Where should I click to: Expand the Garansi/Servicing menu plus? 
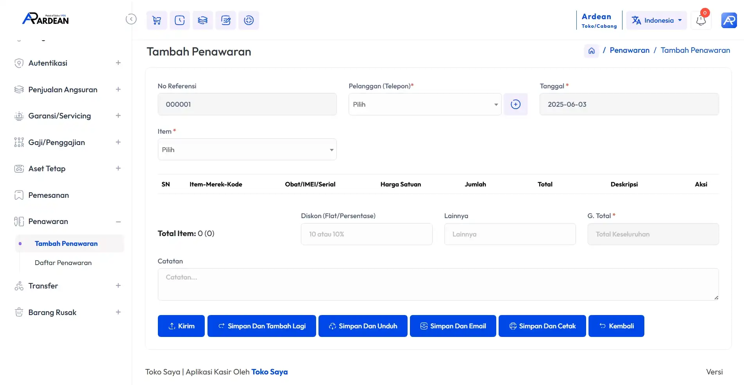(x=118, y=116)
